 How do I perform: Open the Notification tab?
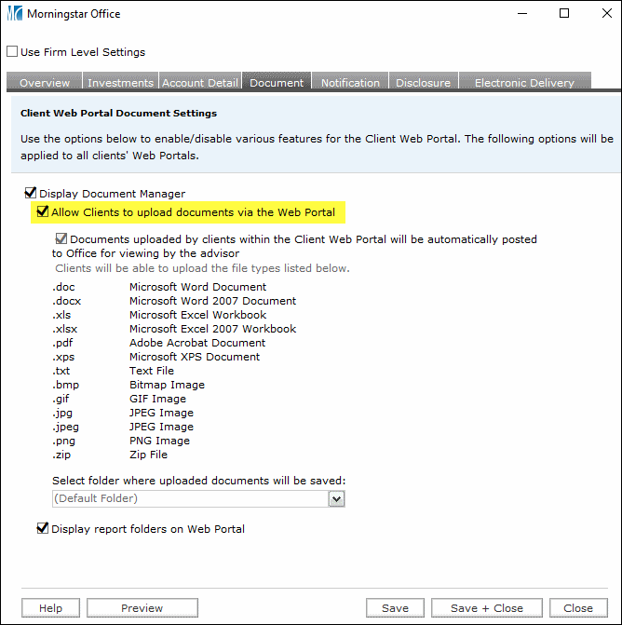coord(350,83)
